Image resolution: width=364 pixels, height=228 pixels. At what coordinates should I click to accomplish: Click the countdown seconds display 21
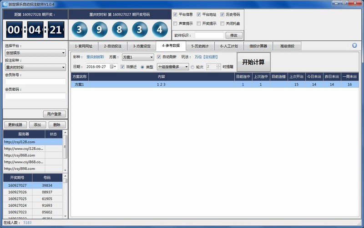[55, 30]
